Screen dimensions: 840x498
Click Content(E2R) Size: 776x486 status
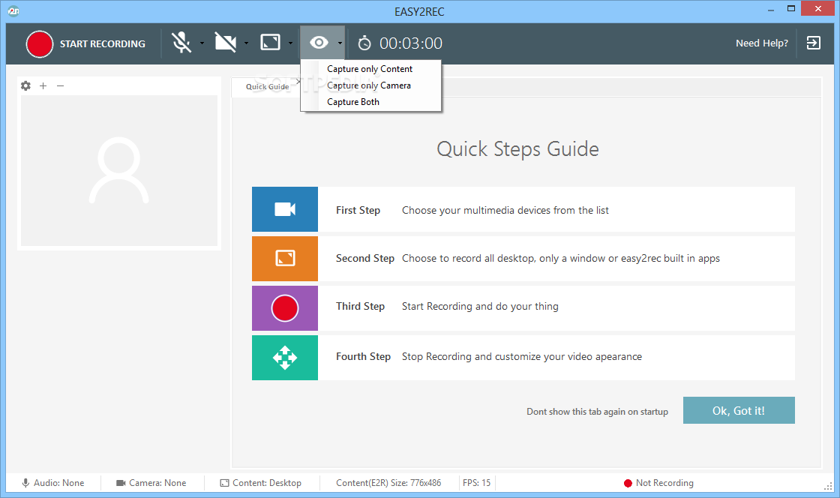[388, 483]
